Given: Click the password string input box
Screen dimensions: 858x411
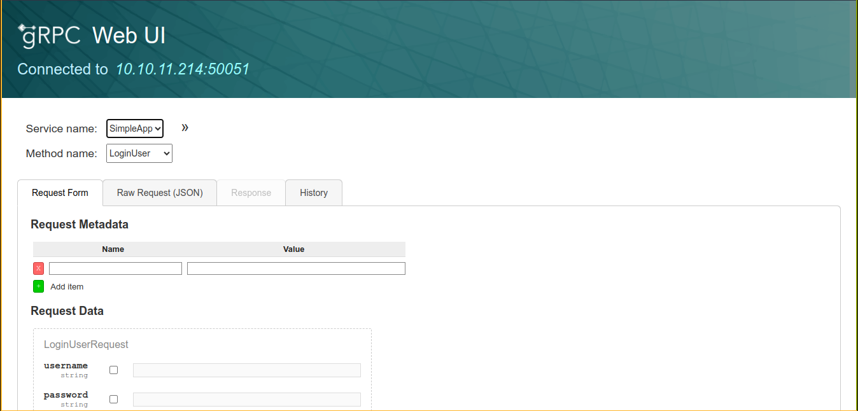Looking at the screenshot, I should tap(246, 400).
